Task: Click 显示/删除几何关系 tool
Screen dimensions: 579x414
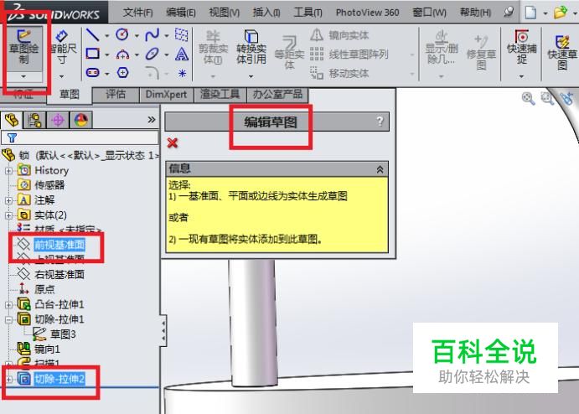Action: 442,49
